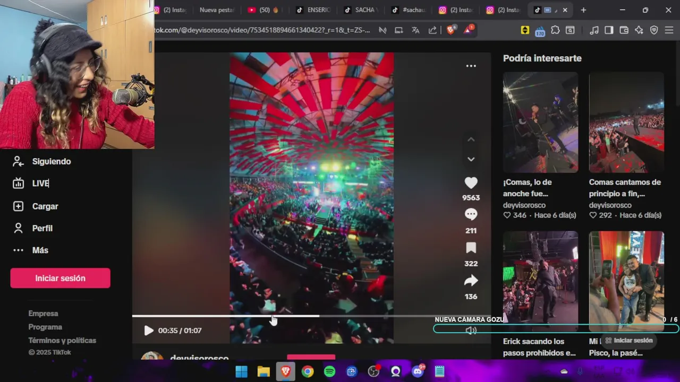Click the share icon in address bar
680x382 pixels.
click(x=432, y=30)
